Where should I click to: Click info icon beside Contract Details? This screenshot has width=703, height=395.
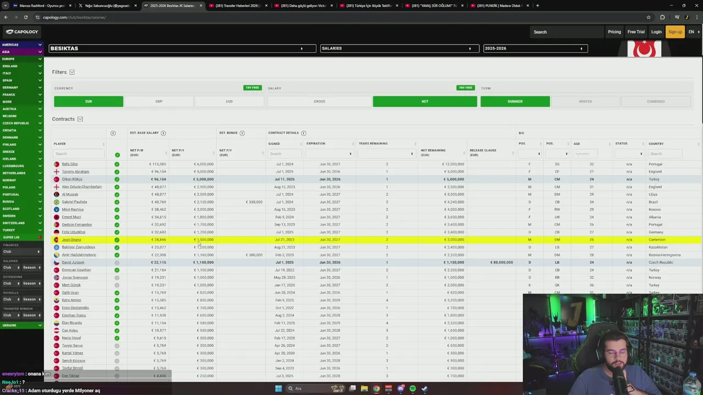click(x=304, y=133)
